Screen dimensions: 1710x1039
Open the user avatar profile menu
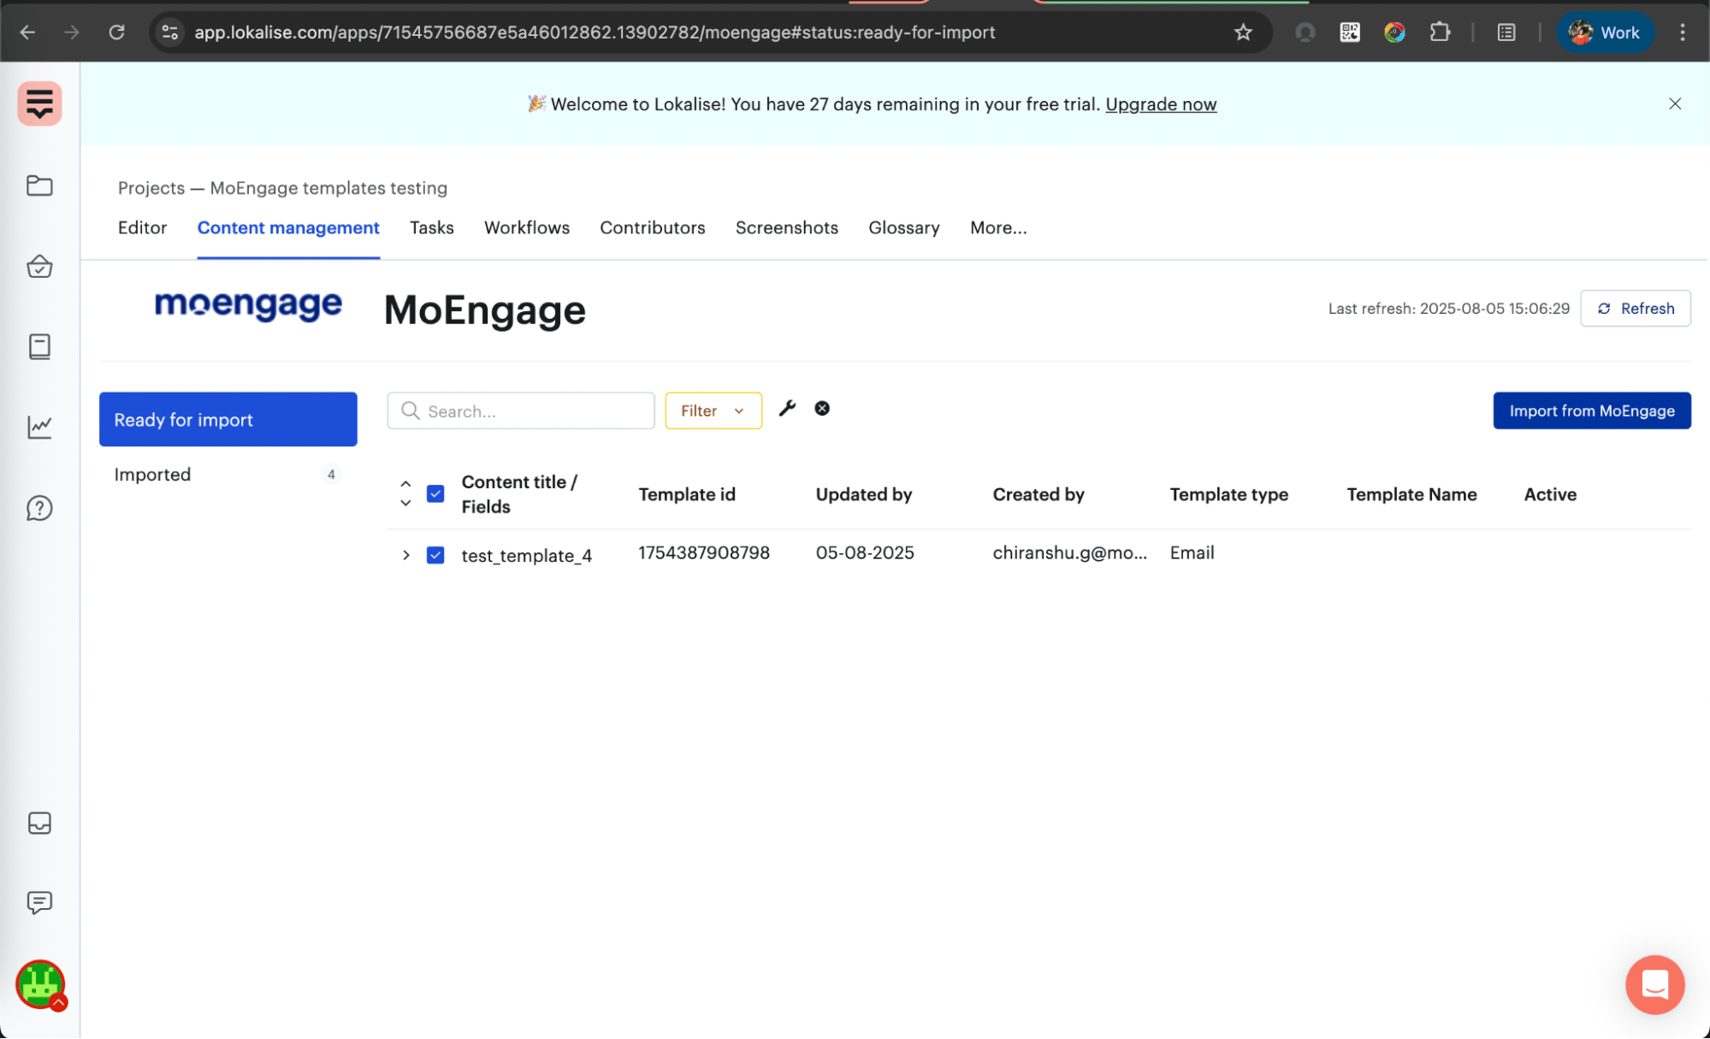[40, 984]
